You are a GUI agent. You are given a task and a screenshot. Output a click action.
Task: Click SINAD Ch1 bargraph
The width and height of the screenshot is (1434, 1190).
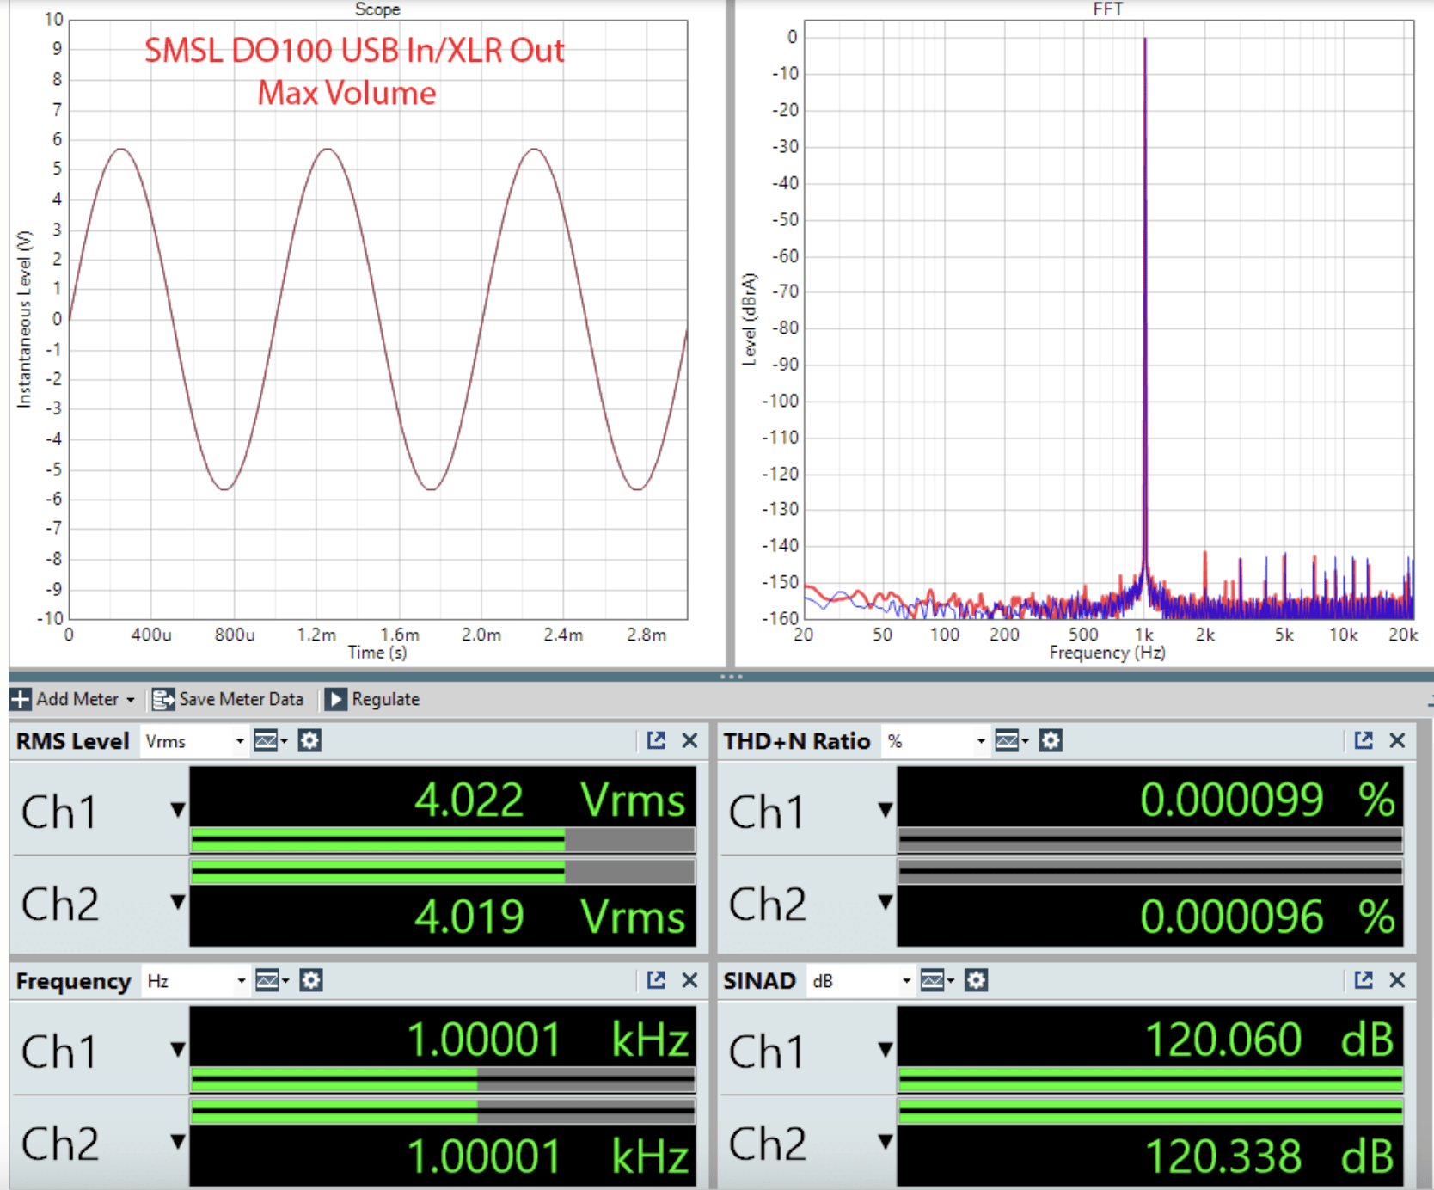1150,1079
